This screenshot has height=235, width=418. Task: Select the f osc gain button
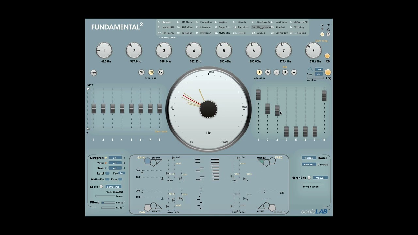[277, 72]
